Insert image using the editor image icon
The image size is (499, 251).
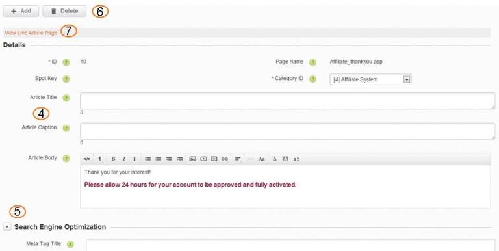coord(192,159)
